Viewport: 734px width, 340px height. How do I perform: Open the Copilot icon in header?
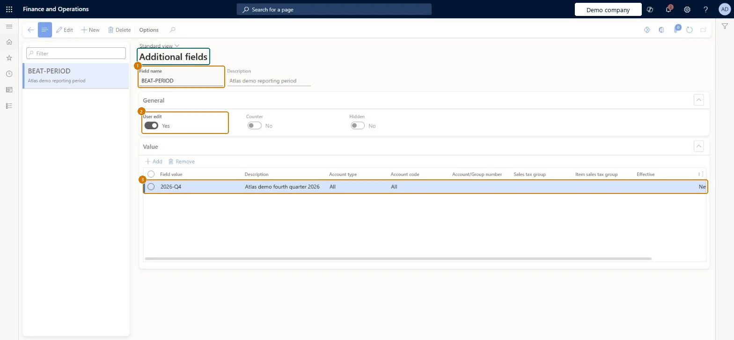[x=650, y=9]
